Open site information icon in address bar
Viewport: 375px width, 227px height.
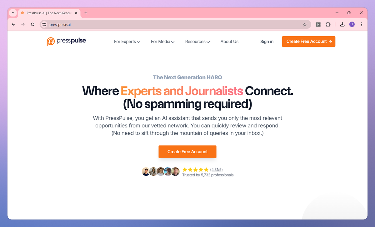(x=44, y=24)
